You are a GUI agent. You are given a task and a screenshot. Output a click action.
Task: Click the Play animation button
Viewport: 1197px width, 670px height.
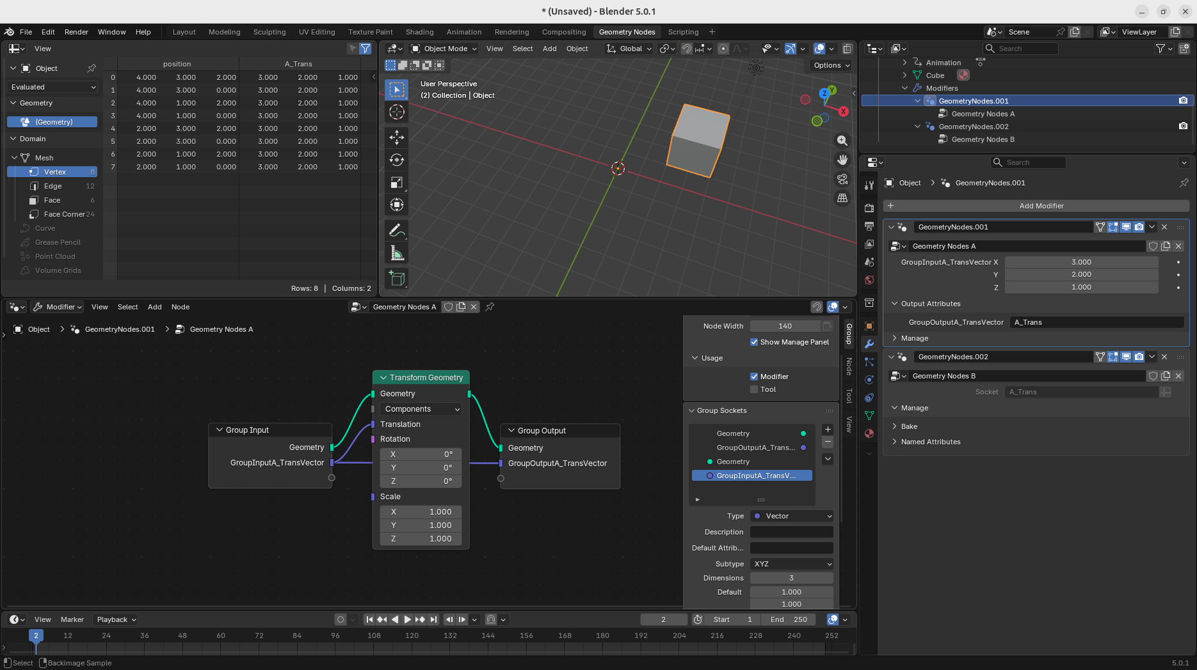(x=407, y=619)
